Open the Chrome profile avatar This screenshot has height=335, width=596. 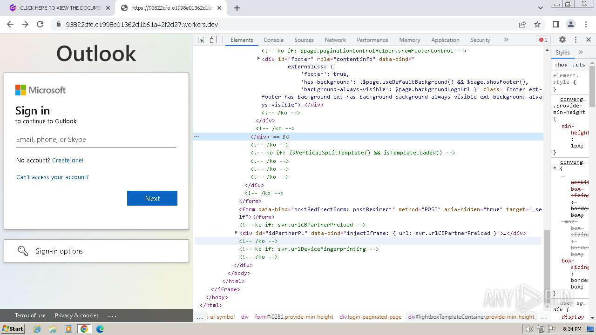tap(570, 24)
